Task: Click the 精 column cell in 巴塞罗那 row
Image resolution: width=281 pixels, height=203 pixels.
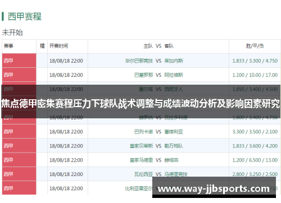Action: [42, 75]
